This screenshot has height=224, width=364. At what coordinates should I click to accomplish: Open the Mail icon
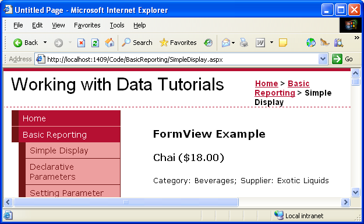pyautogui.click(x=226, y=43)
